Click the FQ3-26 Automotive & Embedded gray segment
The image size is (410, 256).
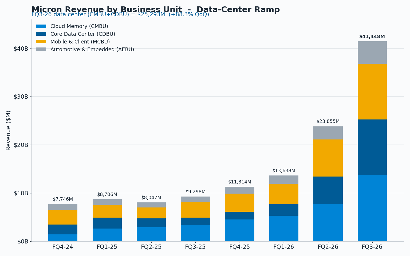tap(372, 53)
